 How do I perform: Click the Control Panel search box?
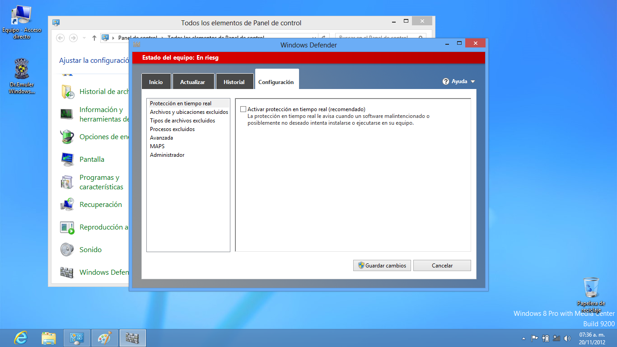pyautogui.click(x=380, y=38)
